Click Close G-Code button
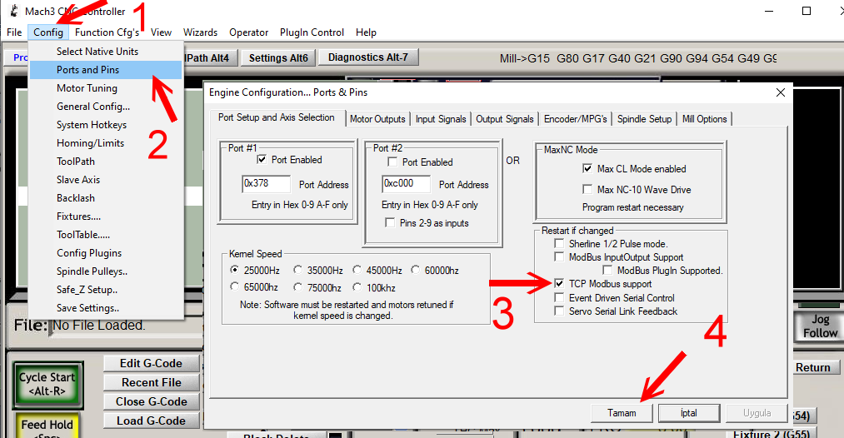 point(152,401)
